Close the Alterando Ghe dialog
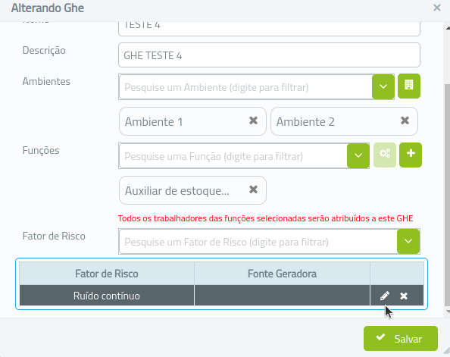450x357 pixels. (x=437, y=8)
